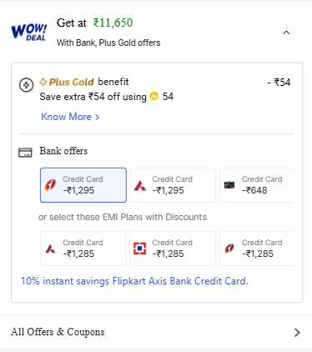Click the WOW! Deal logo
The image size is (312, 352).
[x=29, y=33]
